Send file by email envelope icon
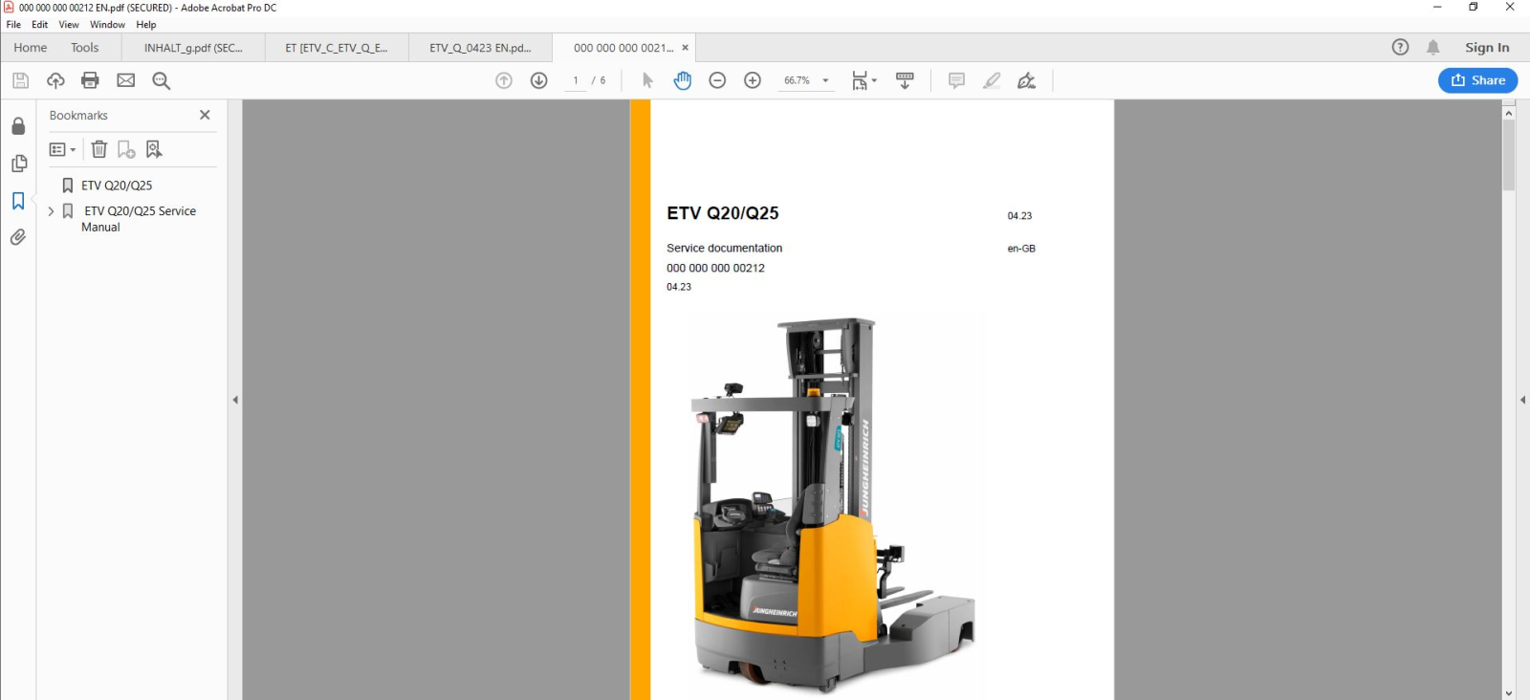Viewport: 1530px width, 700px height. [126, 80]
